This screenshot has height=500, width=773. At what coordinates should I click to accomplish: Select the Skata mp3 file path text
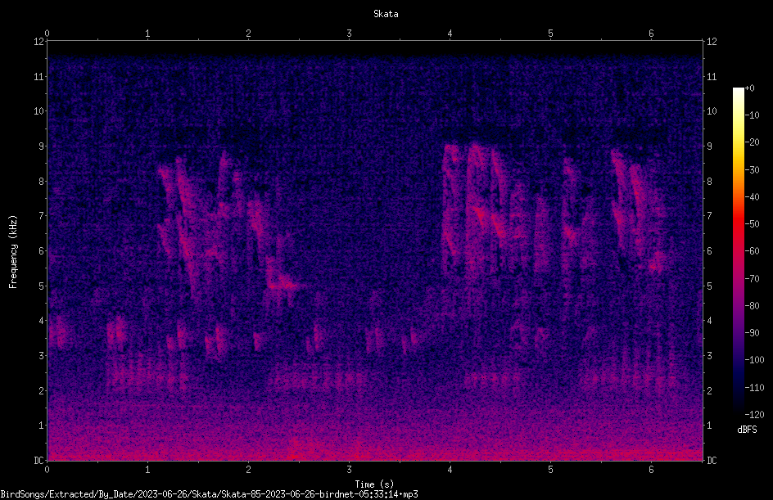click(209, 494)
